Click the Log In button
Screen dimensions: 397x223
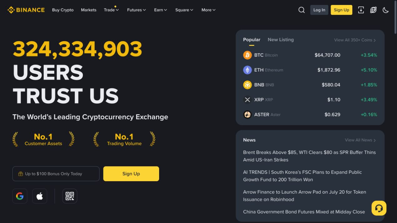click(x=319, y=10)
